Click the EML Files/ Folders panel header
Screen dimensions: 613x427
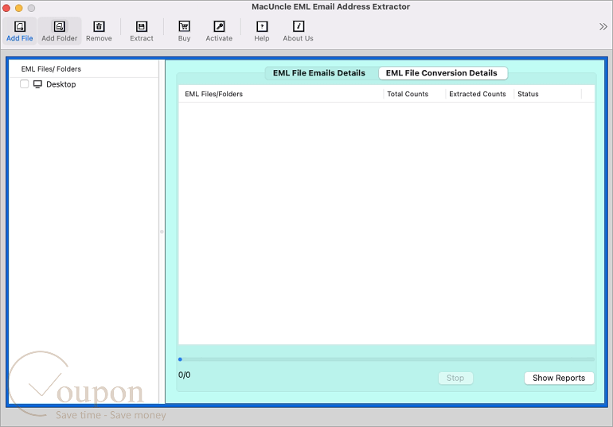[x=51, y=69]
